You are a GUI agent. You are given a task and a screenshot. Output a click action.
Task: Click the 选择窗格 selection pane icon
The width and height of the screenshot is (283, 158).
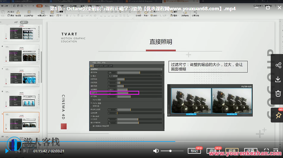(185, 13)
